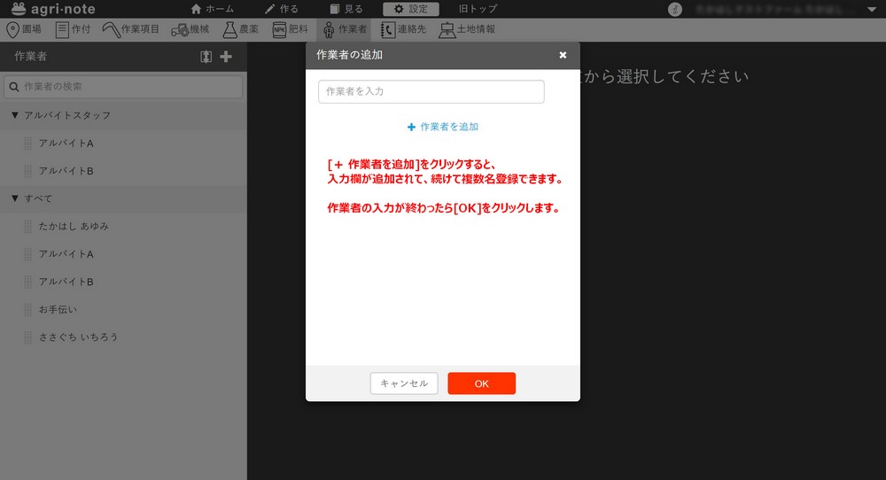This screenshot has width=886, height=480.
Task: Click the land information (土地情報) icon
Action: 447,29
